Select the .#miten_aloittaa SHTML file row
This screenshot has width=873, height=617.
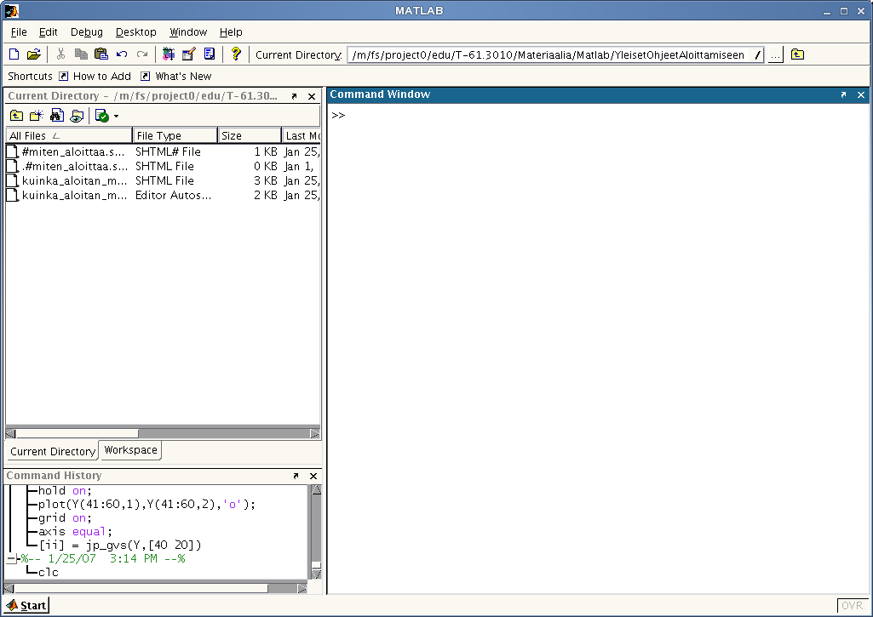point(163,166)
